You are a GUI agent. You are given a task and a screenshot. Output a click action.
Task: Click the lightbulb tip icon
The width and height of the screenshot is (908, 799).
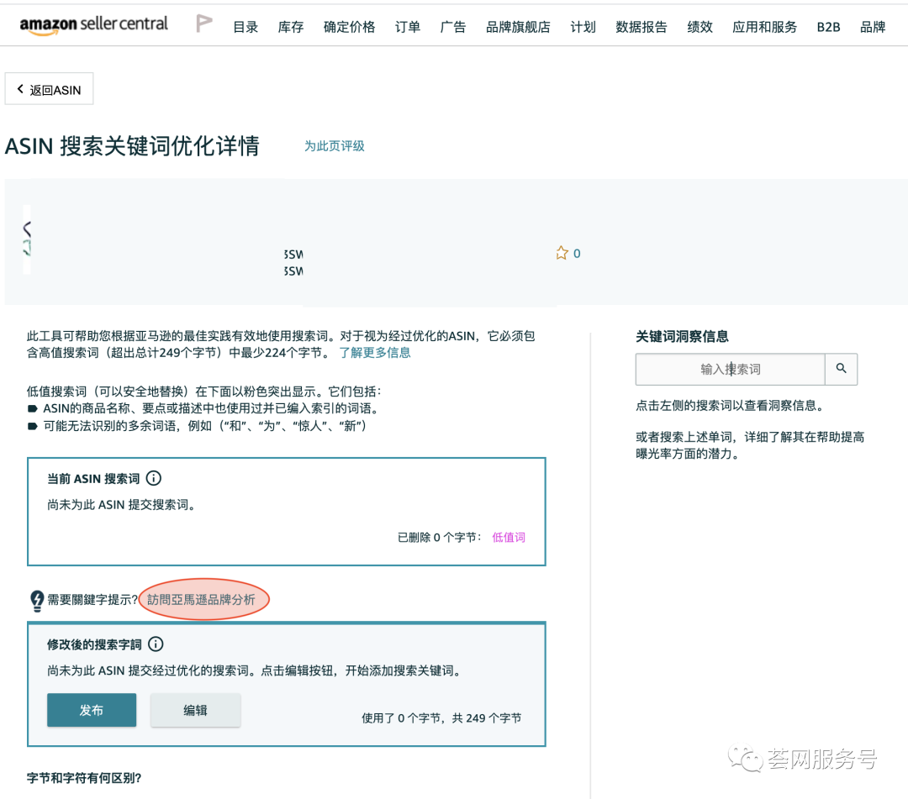[37, 601]
